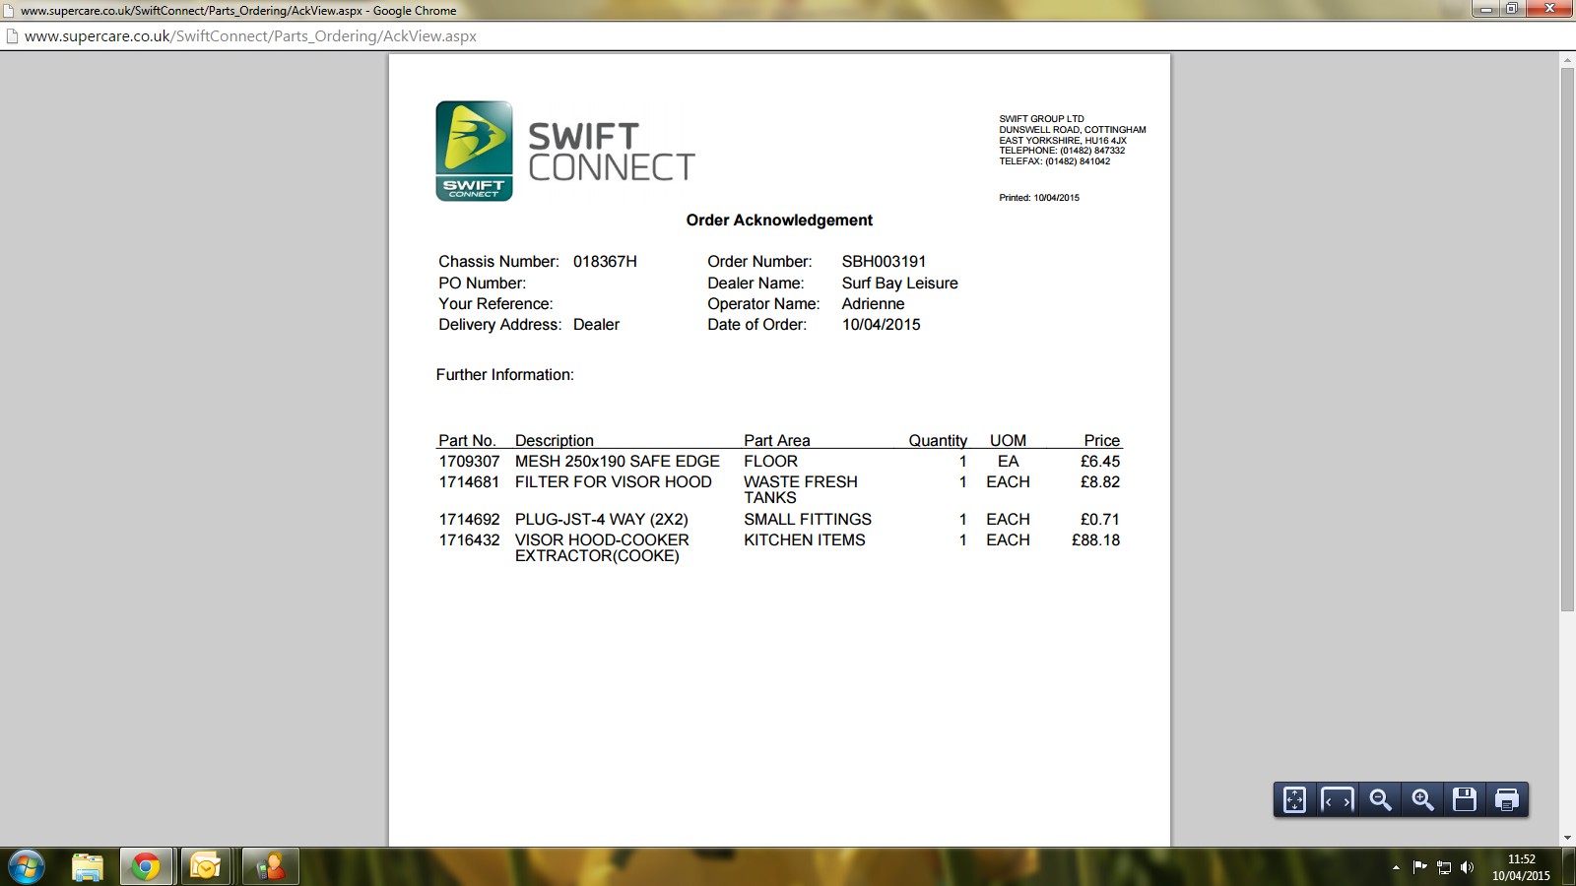The height and width of the screenshot is (886, 1576).
Task: Show hidden system tray icons arrow
Action: point(1396,867)
